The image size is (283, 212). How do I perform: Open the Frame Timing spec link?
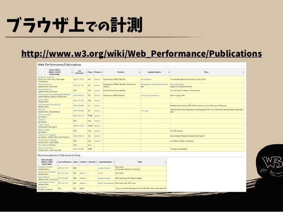pyautogui.click(x=43, y=125)
